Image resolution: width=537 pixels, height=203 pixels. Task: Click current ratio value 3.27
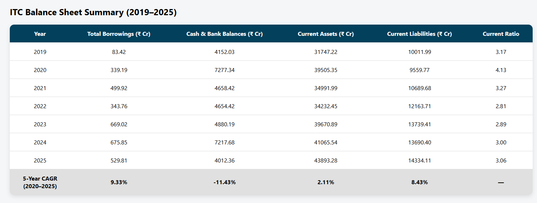501,88
